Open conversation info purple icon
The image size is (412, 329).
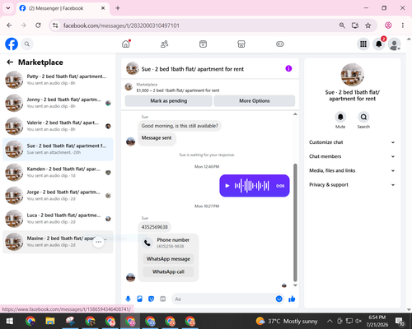pos(288,68)
